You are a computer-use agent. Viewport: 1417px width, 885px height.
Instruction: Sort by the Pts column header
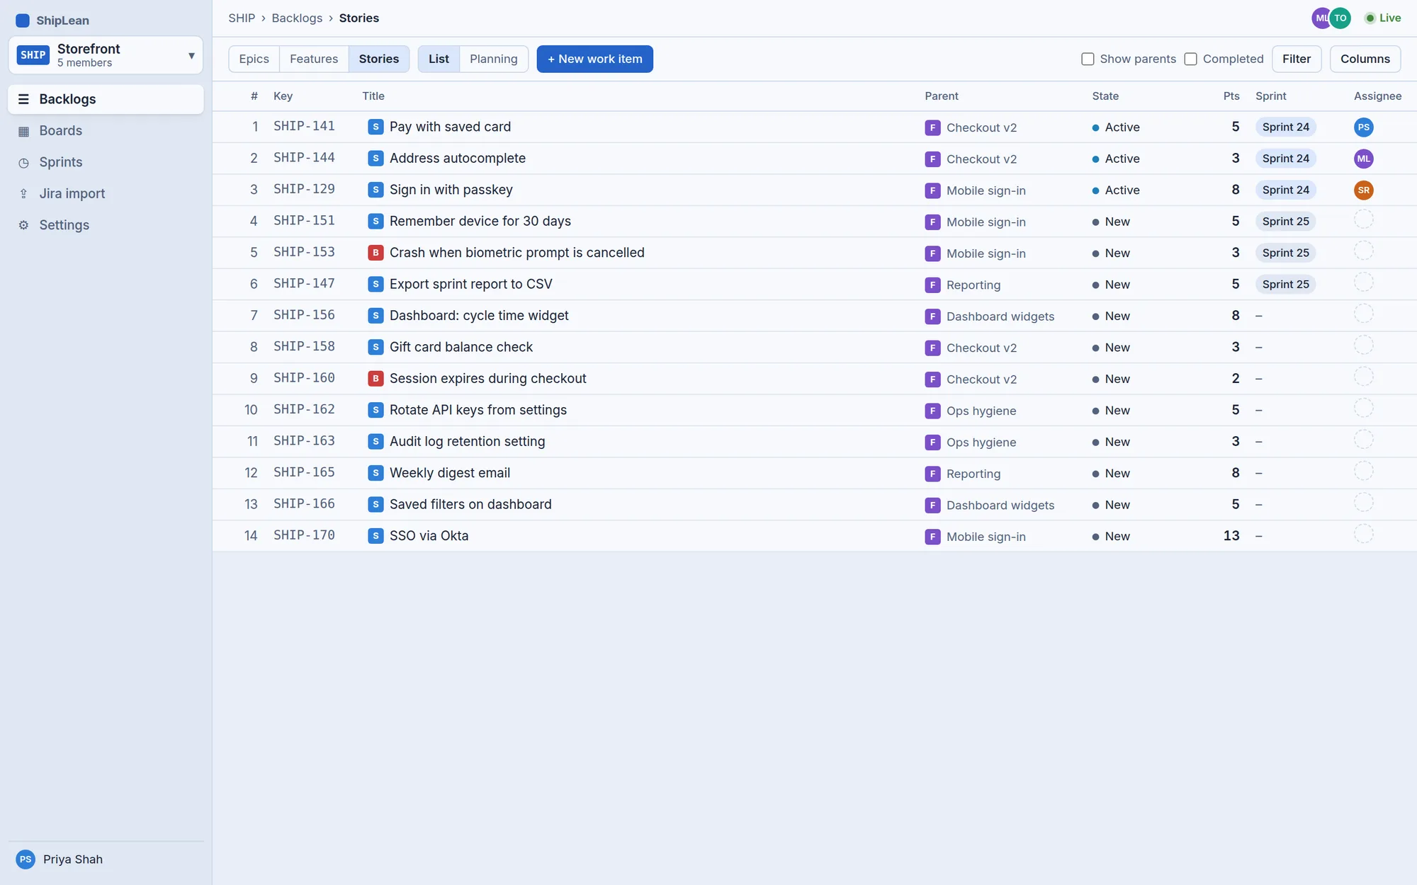click(1231, 96)
